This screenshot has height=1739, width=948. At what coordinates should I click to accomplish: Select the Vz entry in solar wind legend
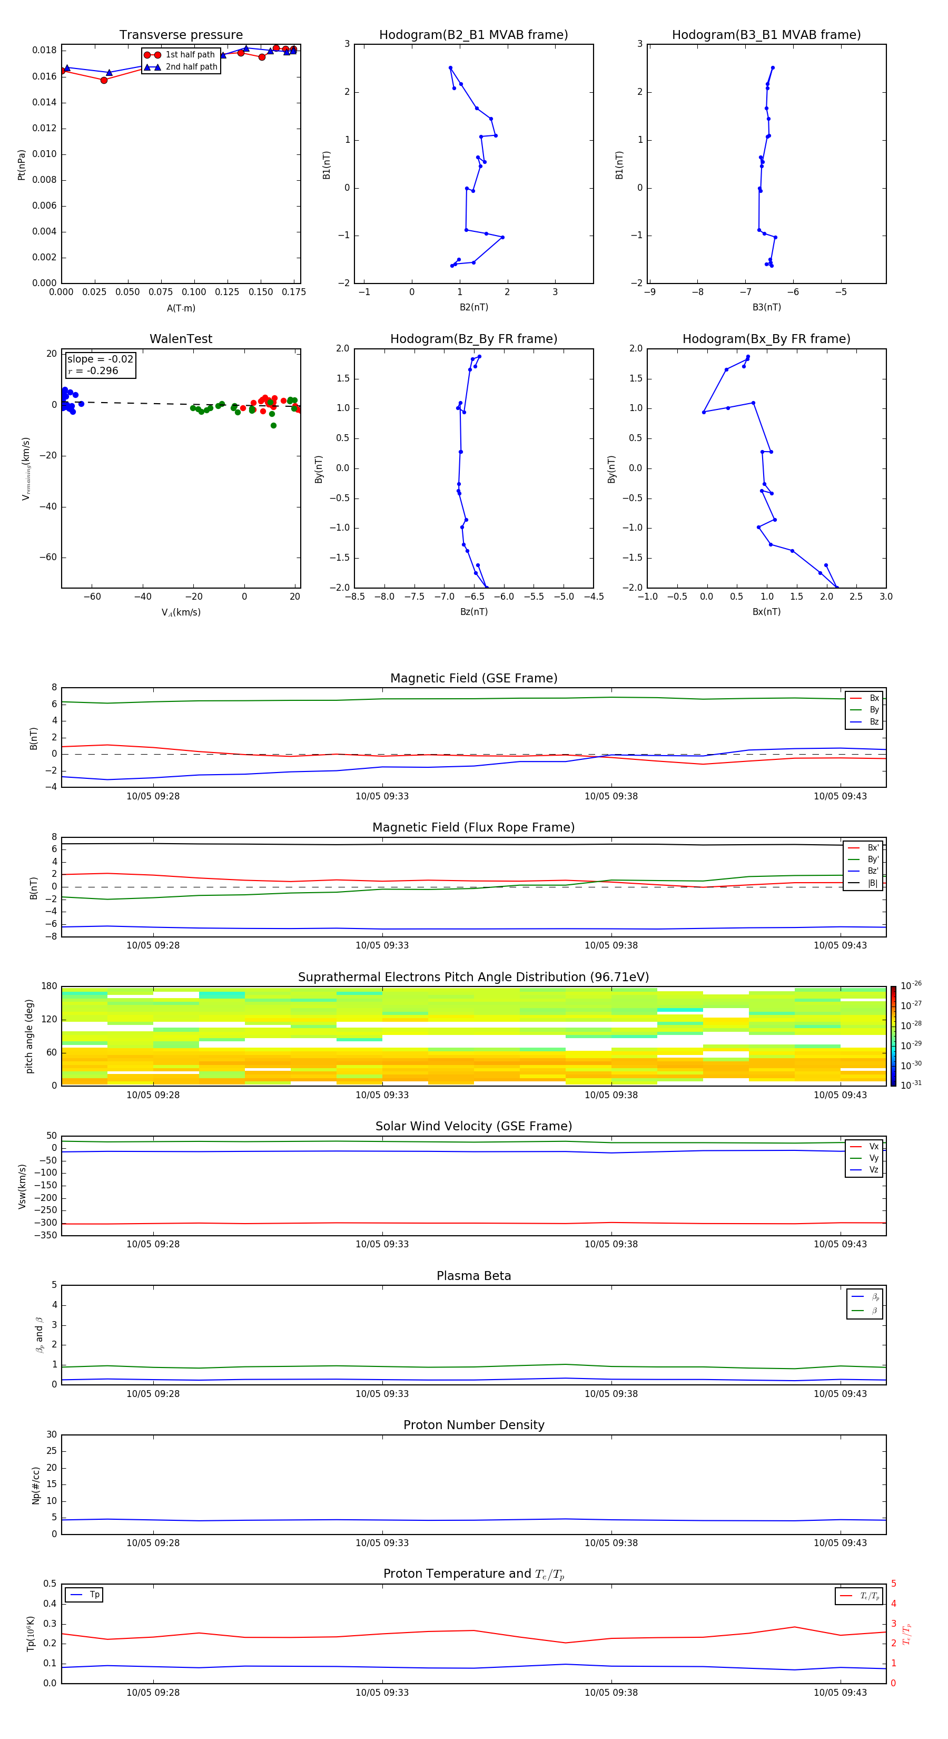click(x=864, y=1170)
